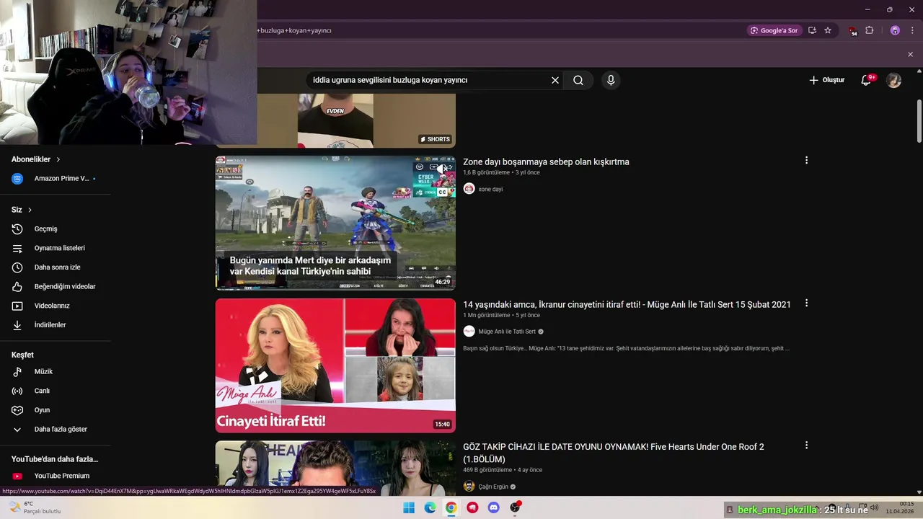
Task: Click the Keşfet section heading
Action: [x=22, y=355]
